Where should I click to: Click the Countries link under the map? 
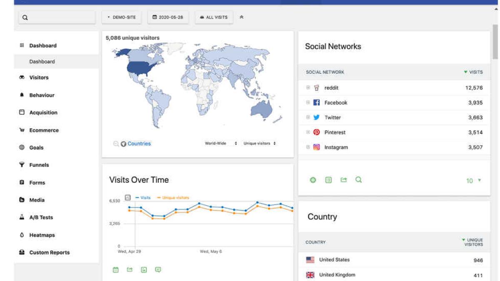pos(139,144)
